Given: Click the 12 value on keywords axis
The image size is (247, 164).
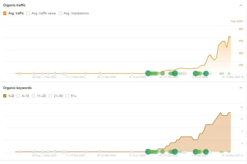Looking at the screenshot, I should tap(241, 119).
